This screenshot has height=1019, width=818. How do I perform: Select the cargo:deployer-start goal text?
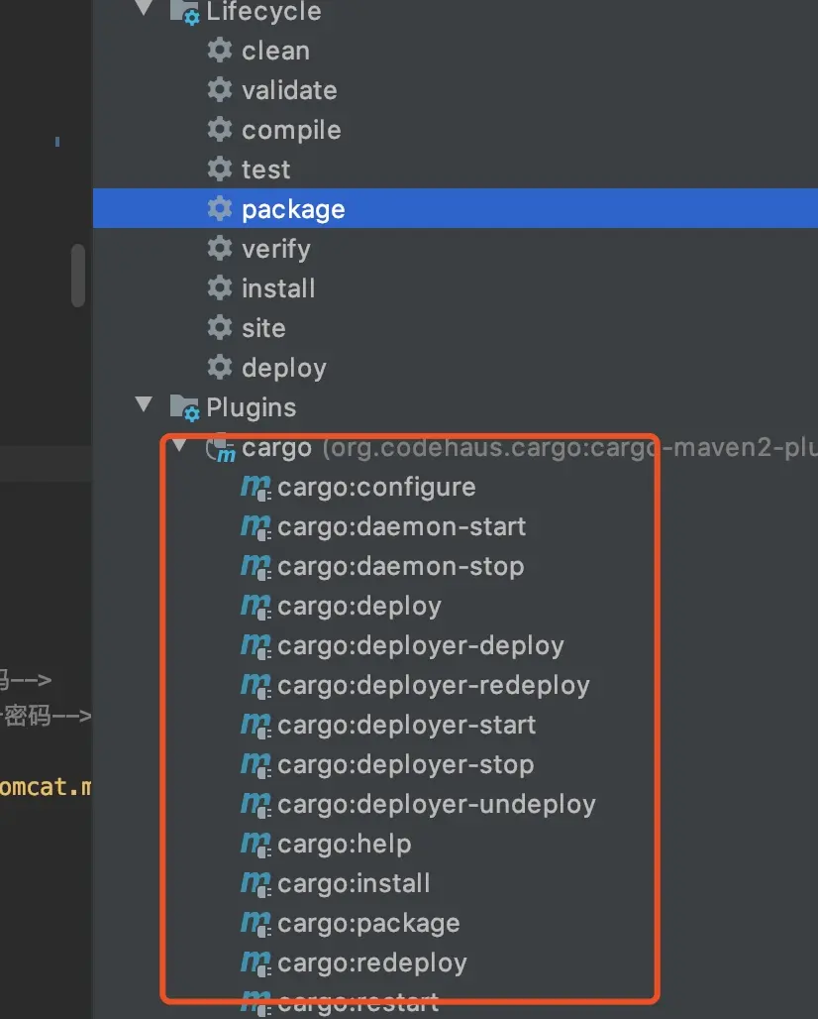click(x=406, y=726)
